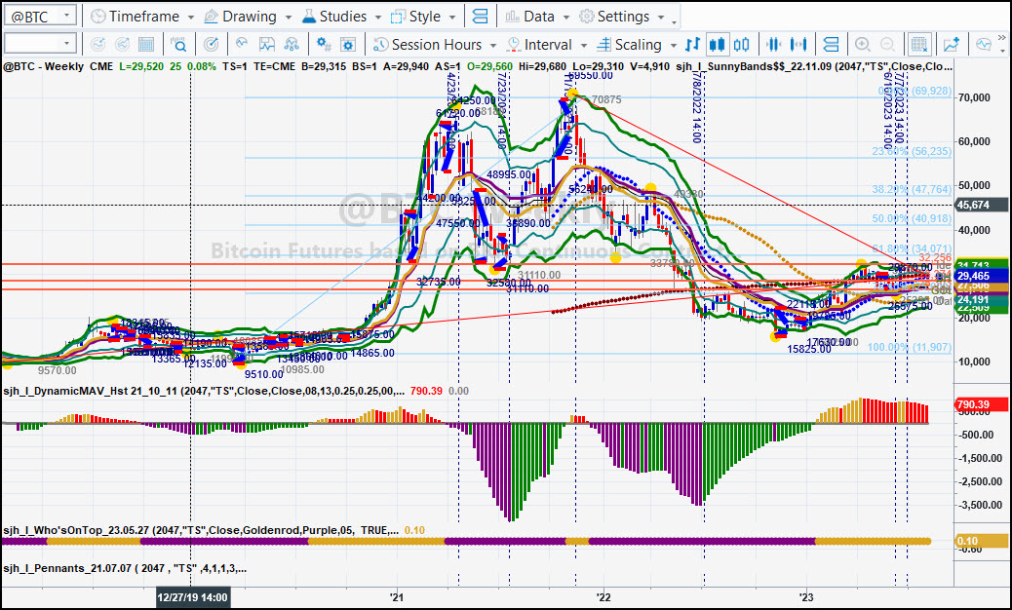The image size is (1012, 610).
Task: Select the hollow candlestick chart style
Action: click(742, 45)
